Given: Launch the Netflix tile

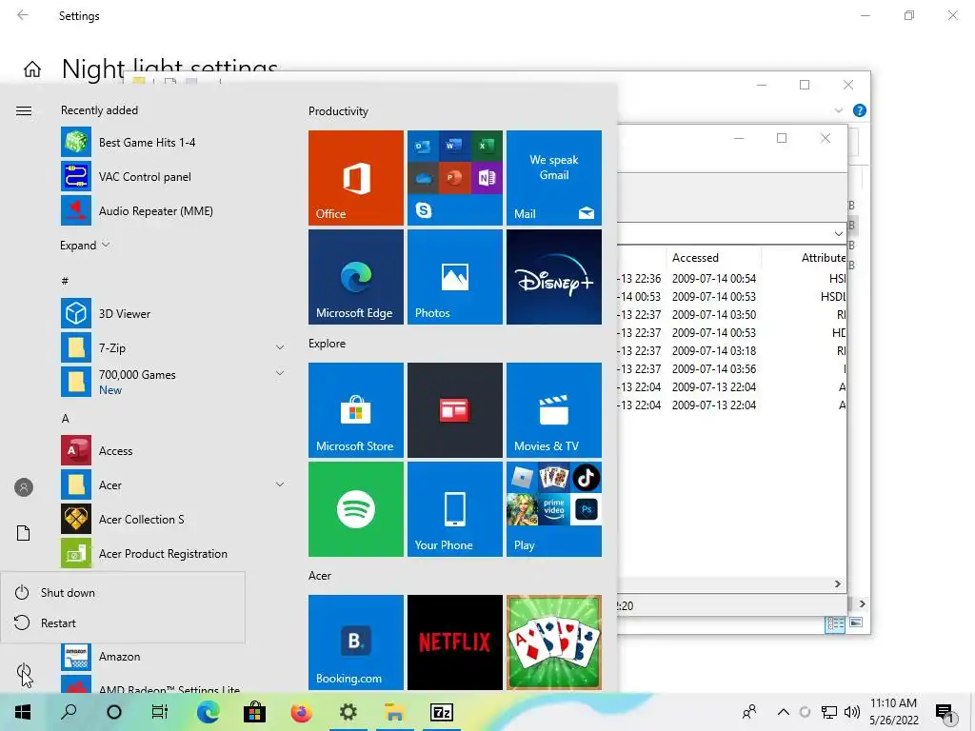Looking at the screenshot, I should 455,642.
